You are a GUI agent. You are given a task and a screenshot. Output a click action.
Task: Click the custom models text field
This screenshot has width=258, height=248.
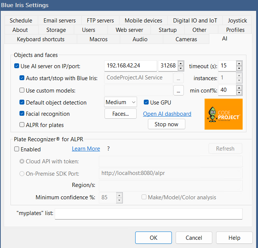139,90
